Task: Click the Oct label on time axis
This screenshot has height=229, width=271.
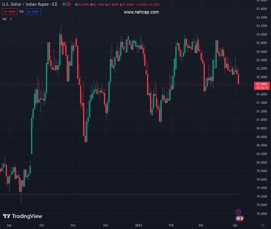Action: point(42,226)
